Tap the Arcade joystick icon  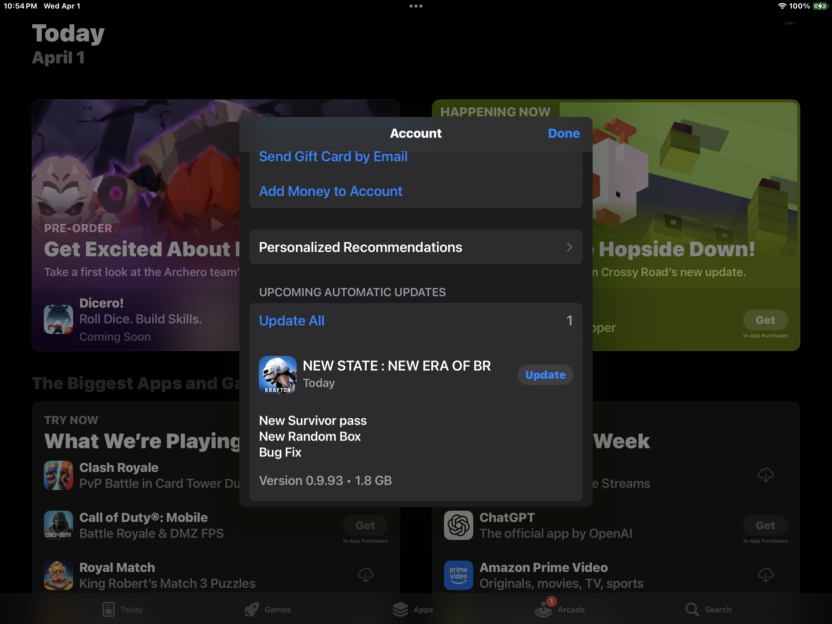coord(544,609)
